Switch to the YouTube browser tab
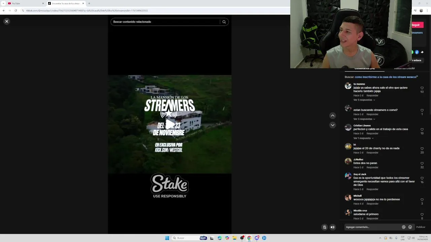431x242 pixels. tap(25, 3)
